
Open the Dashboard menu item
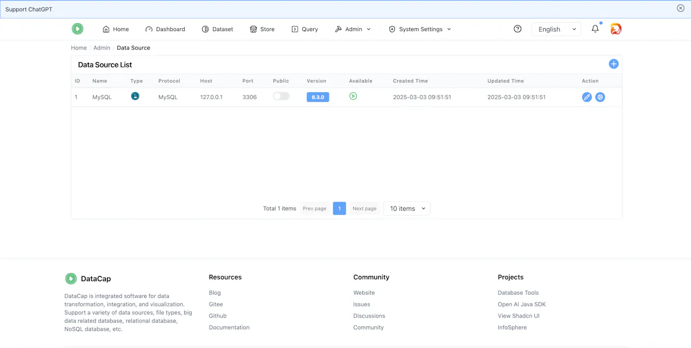(x=165, y=29)
